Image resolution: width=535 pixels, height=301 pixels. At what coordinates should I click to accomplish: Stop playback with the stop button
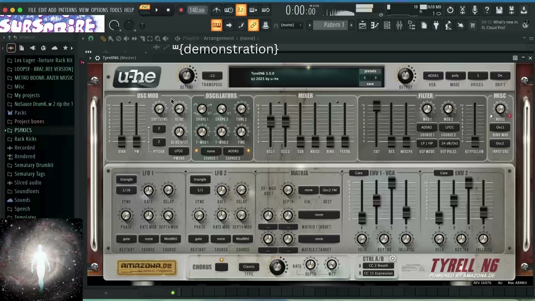(x=168, y=10)
